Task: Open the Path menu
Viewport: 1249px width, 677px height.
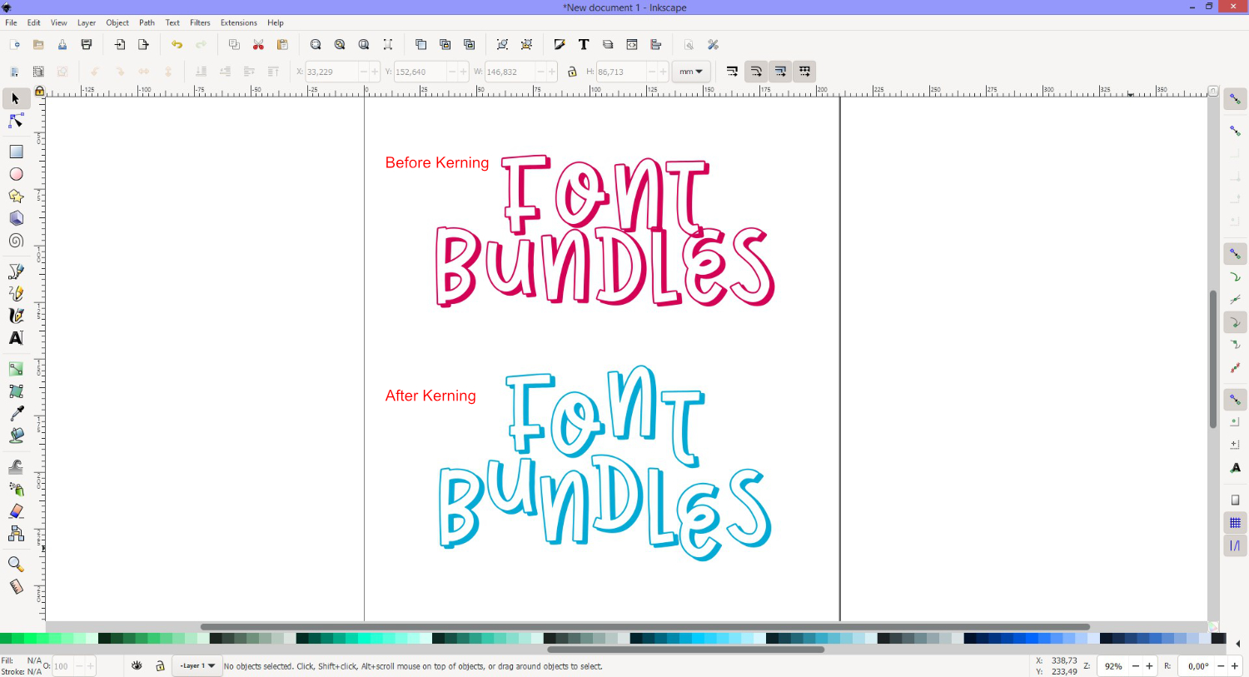Action: click(147, 22)
